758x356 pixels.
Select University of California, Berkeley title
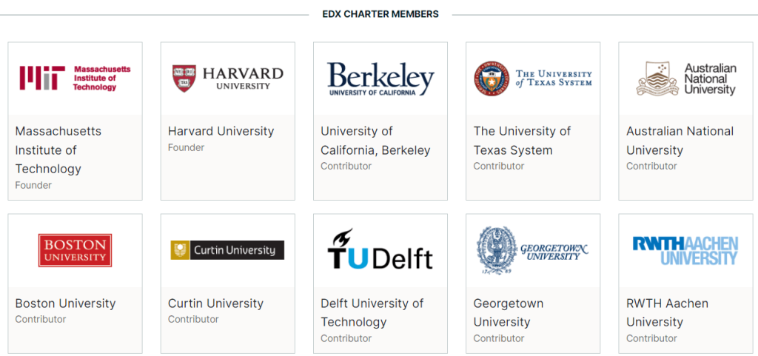pyautogui.click(x=375, y=141)
